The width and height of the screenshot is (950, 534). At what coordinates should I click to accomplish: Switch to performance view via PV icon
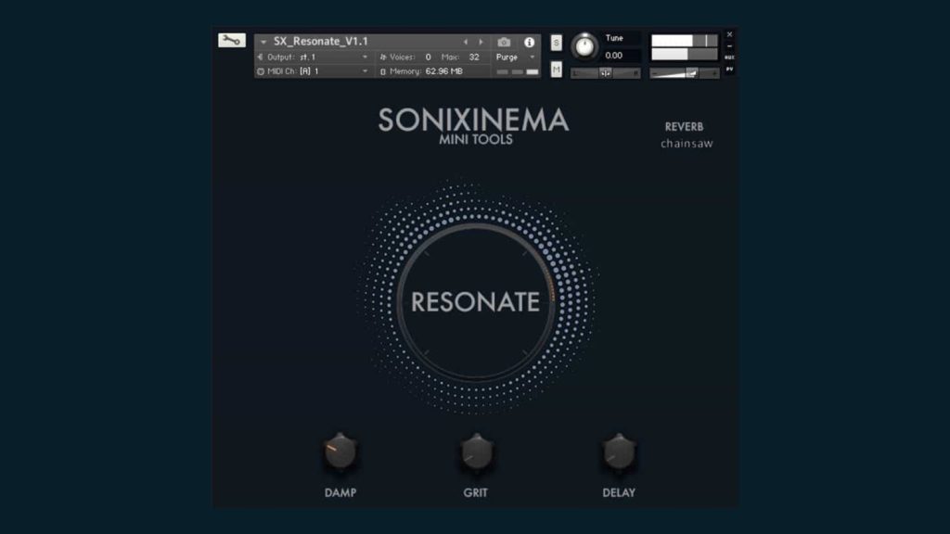point(730,70)
